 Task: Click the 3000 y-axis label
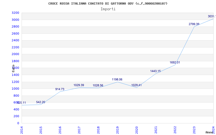(15, 20)
